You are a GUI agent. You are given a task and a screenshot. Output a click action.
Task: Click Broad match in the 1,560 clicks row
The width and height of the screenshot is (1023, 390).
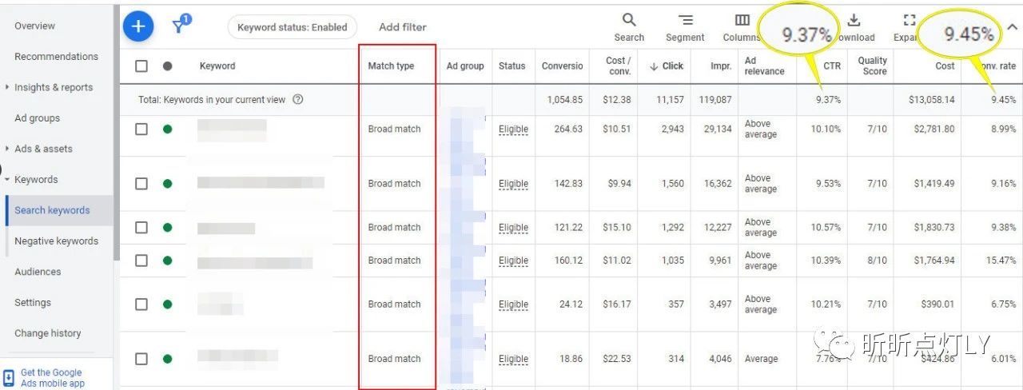394,184
